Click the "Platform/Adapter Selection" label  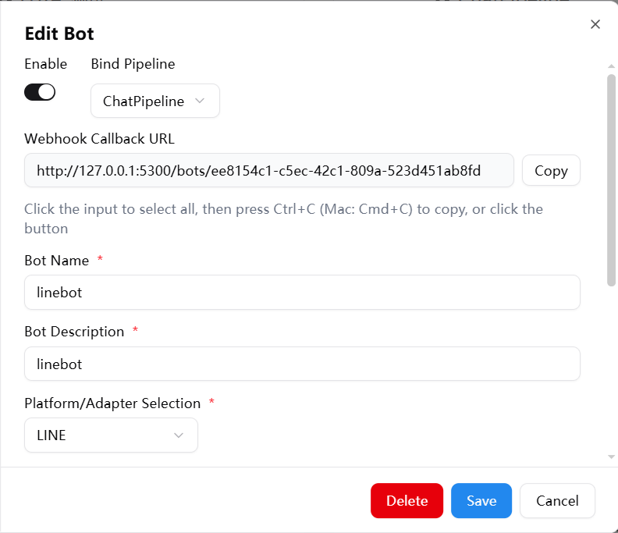coord(112,403)
